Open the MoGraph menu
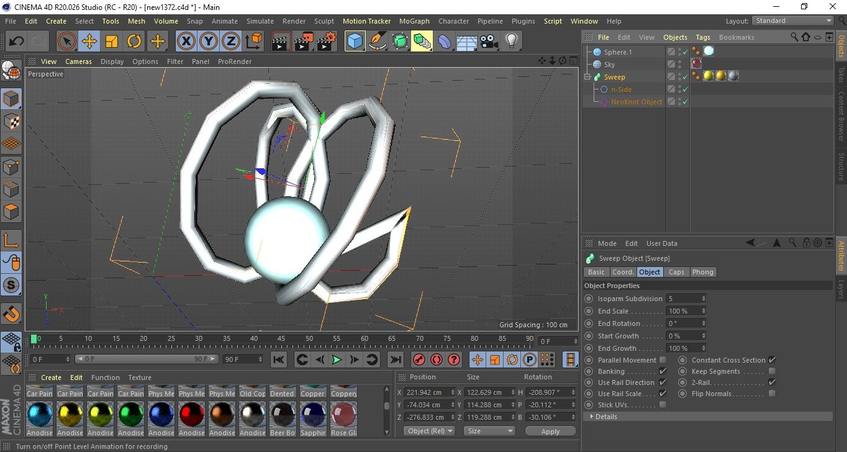Screen dimensions: 847x452 414,21
